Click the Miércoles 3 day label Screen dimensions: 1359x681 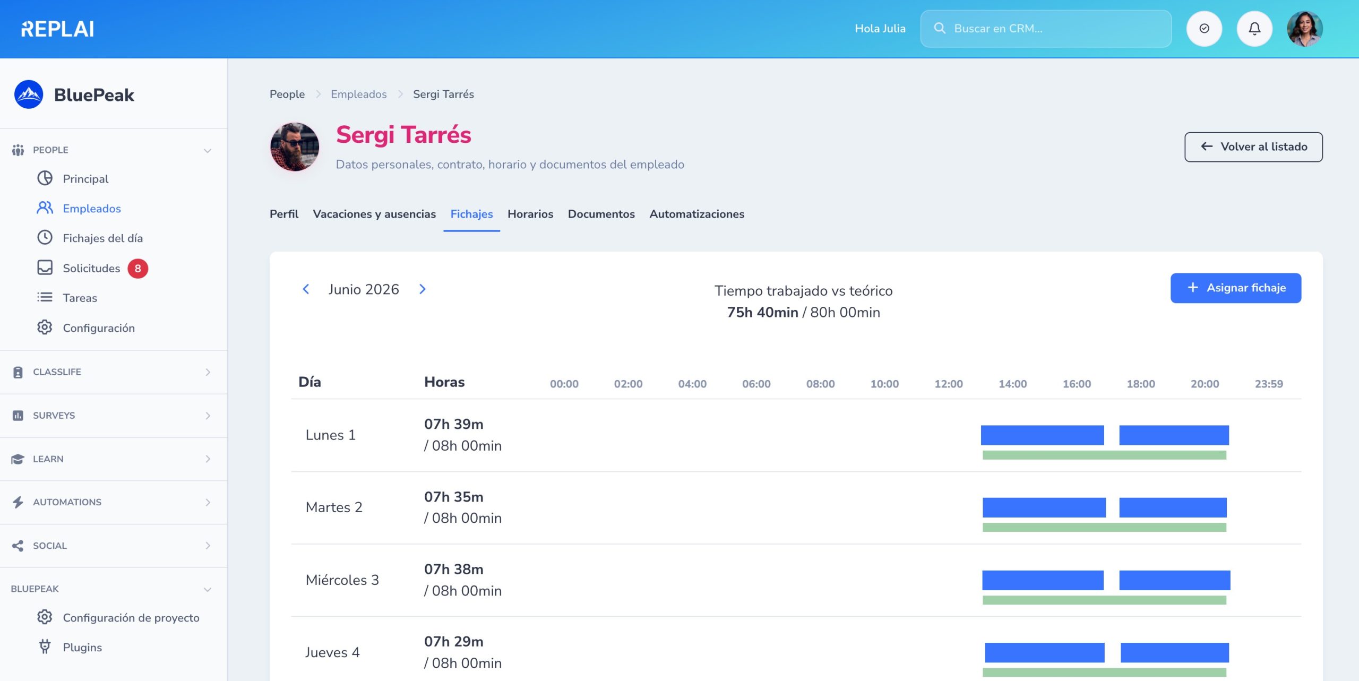pyautogui.click(x=342, y=580)
